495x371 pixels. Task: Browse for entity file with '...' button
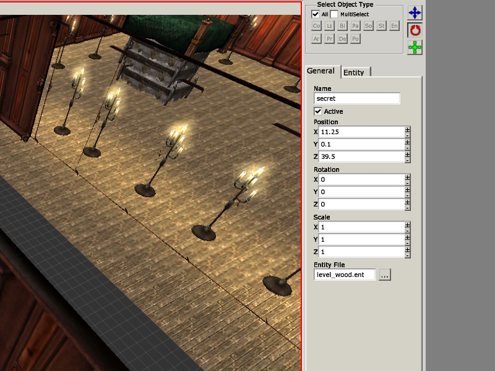coord(385,275)
